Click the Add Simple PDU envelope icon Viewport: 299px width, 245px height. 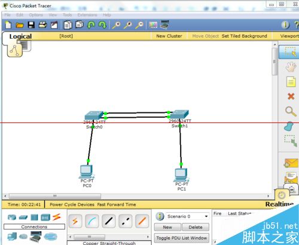point(291,163)
